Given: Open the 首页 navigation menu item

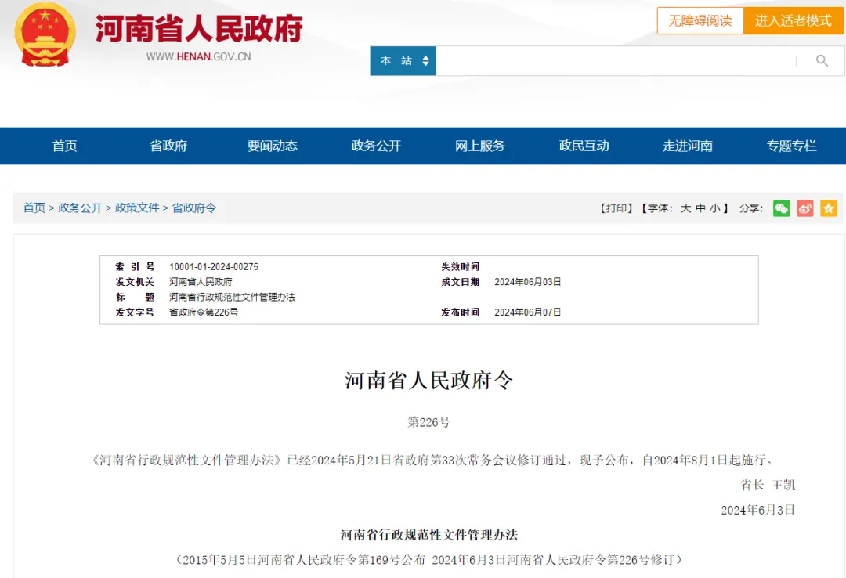Looking at the screenshot, I should tap(65, 146).
